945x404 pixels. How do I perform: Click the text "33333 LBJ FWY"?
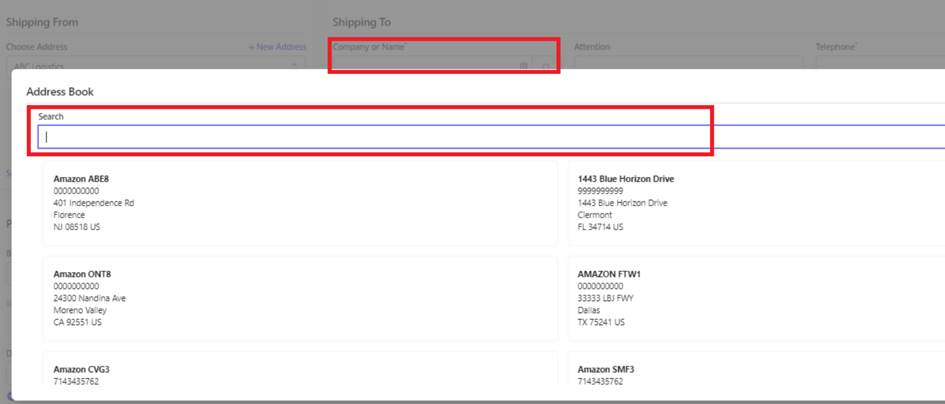606,298
